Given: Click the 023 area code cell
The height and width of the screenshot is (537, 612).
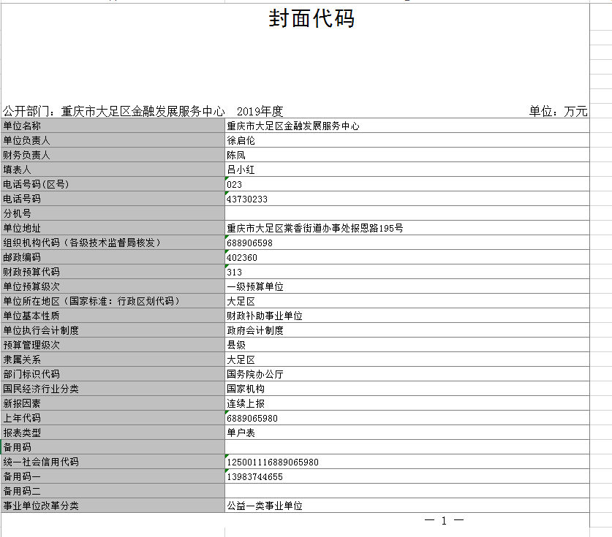Looking at the screenshot, I should pos(407,184).
